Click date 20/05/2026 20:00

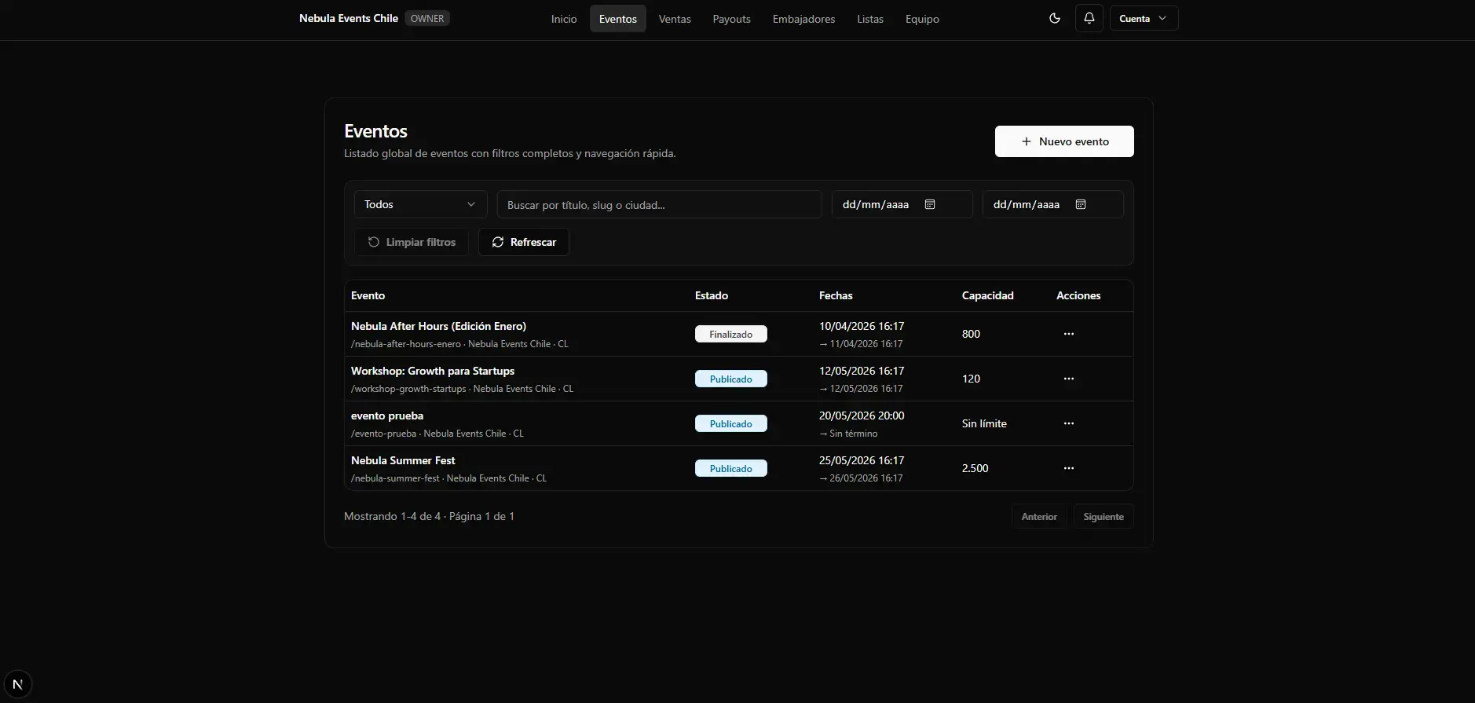(x=862, y=416)
